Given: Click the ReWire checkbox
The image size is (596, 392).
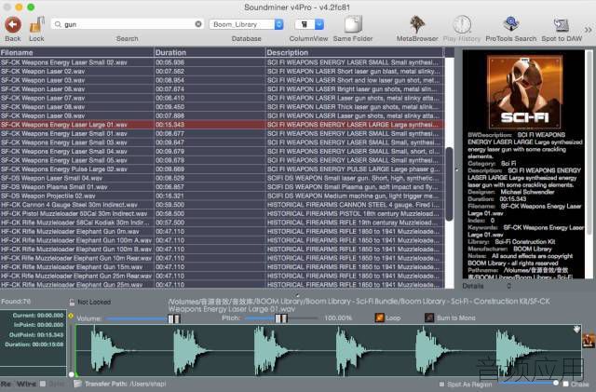Looking at the screenshot, I should (43, 384).
